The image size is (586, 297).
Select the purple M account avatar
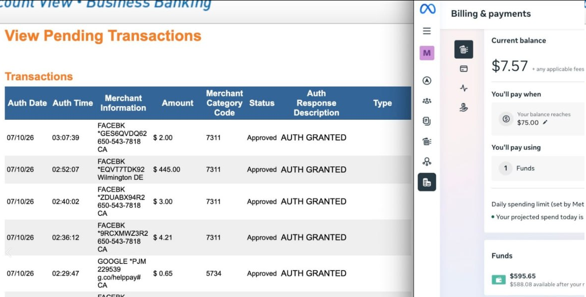pyautogui.click(x=427, y=53)
